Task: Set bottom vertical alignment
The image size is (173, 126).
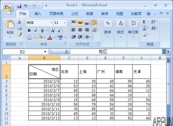Action: pos(87,23)
